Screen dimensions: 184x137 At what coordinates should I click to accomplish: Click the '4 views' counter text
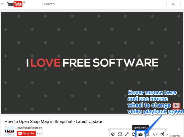(x=173, y=135)
